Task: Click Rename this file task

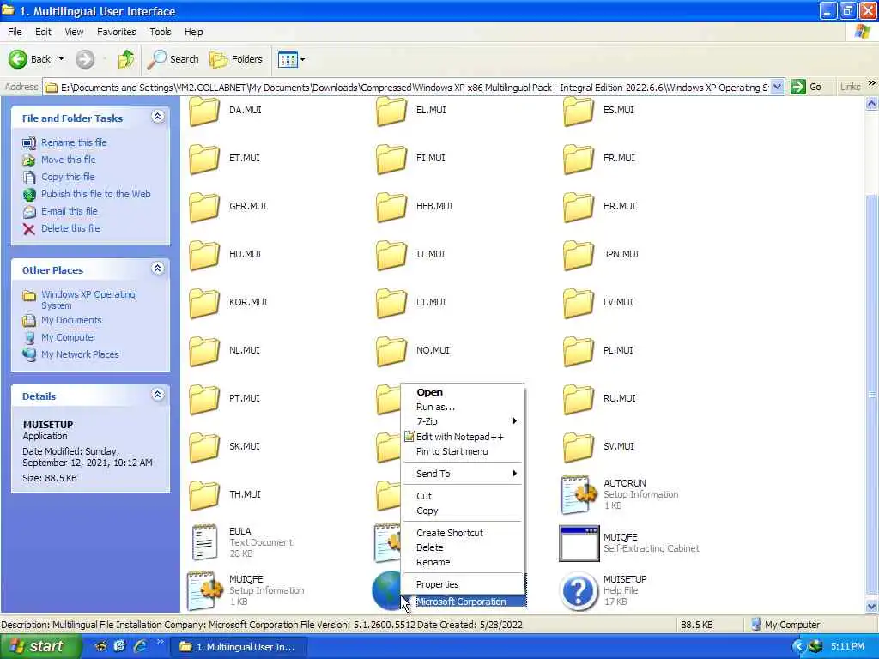Action: pyautogui.click(x=74, y=142)
